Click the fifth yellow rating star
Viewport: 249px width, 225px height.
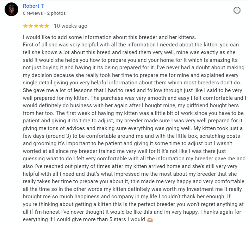pyautogui.click(x=46, y=26)
